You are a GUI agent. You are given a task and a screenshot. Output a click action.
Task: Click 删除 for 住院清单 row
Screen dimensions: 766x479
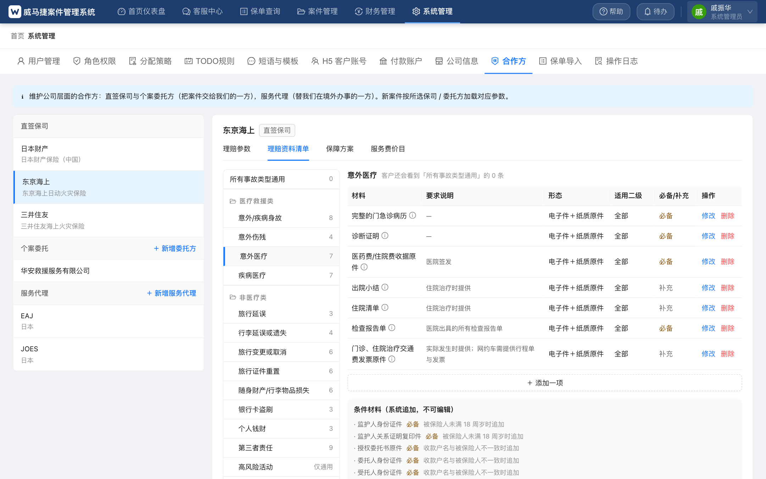727,308
